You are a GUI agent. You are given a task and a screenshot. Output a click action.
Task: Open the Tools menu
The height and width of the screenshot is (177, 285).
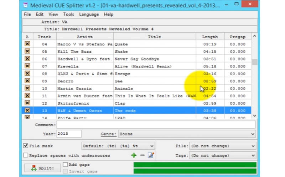click(68, 14)
